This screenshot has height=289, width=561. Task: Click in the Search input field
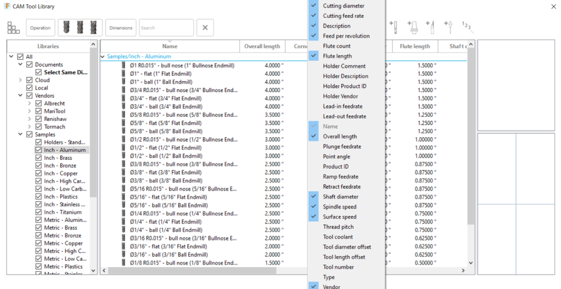tap(166, 28)
